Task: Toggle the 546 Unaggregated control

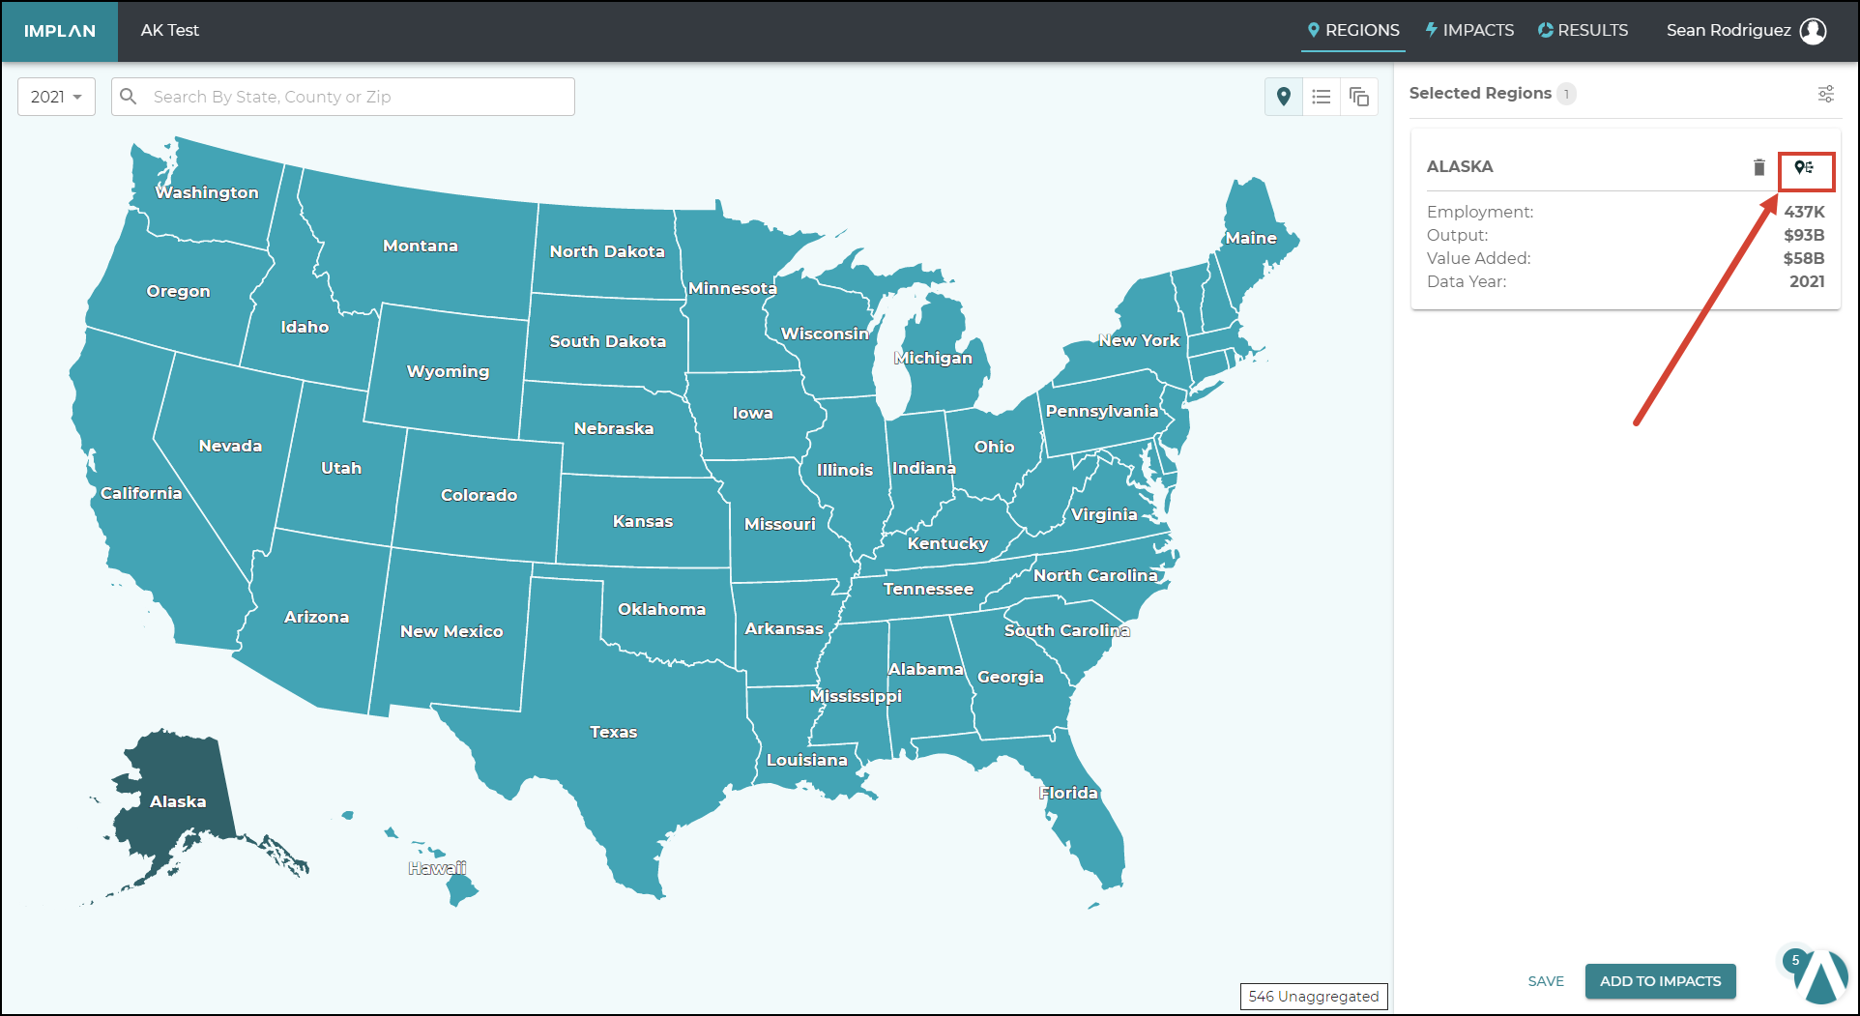Action: pyautogui.click(x=1313, y=996)
